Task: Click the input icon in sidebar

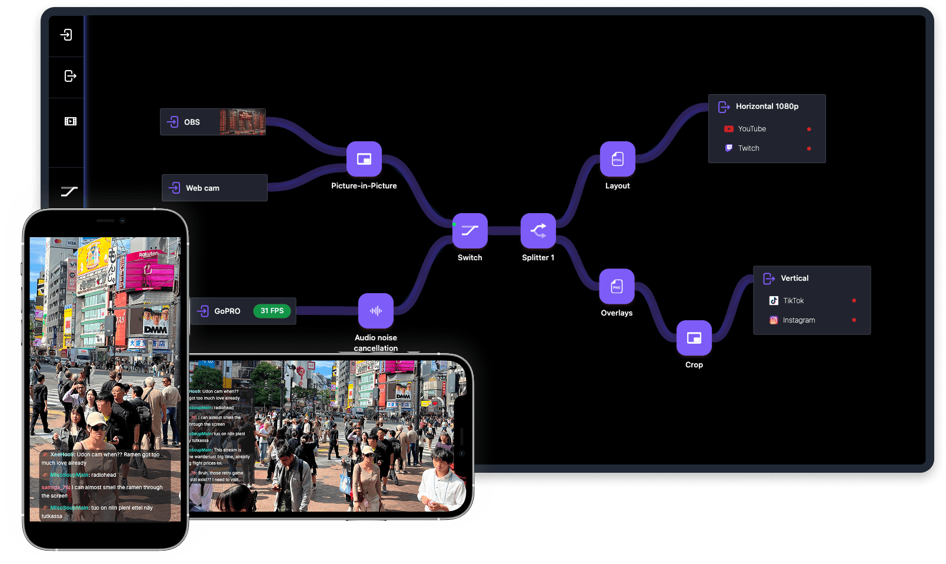Action: [66, 35]
